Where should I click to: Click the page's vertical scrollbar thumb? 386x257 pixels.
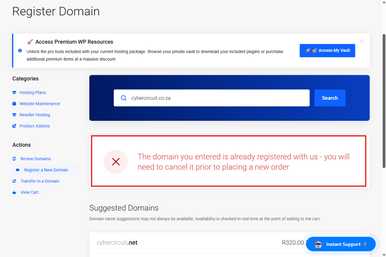[x=384, y=102]
